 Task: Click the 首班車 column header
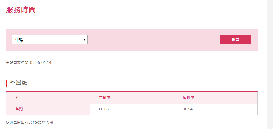tap(104, 98)
